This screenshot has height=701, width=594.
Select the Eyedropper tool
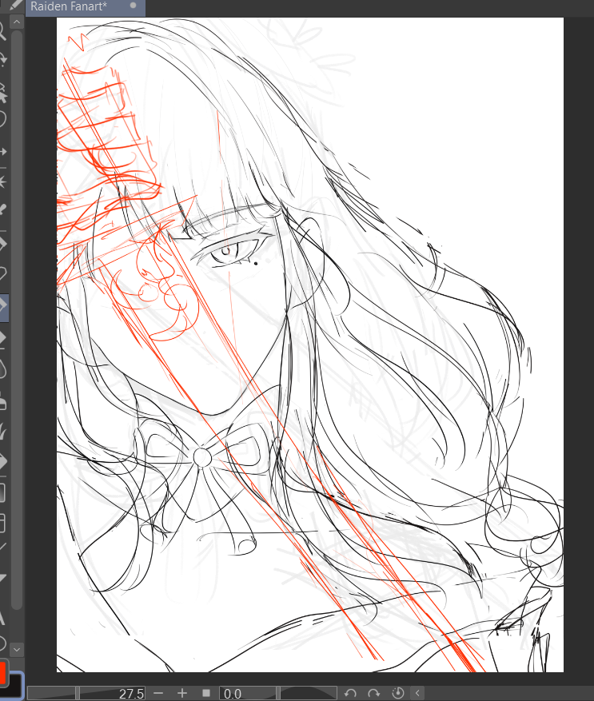coord(2,209)
